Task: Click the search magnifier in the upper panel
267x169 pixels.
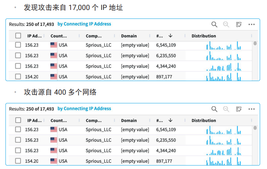Action: pos(214,24)
